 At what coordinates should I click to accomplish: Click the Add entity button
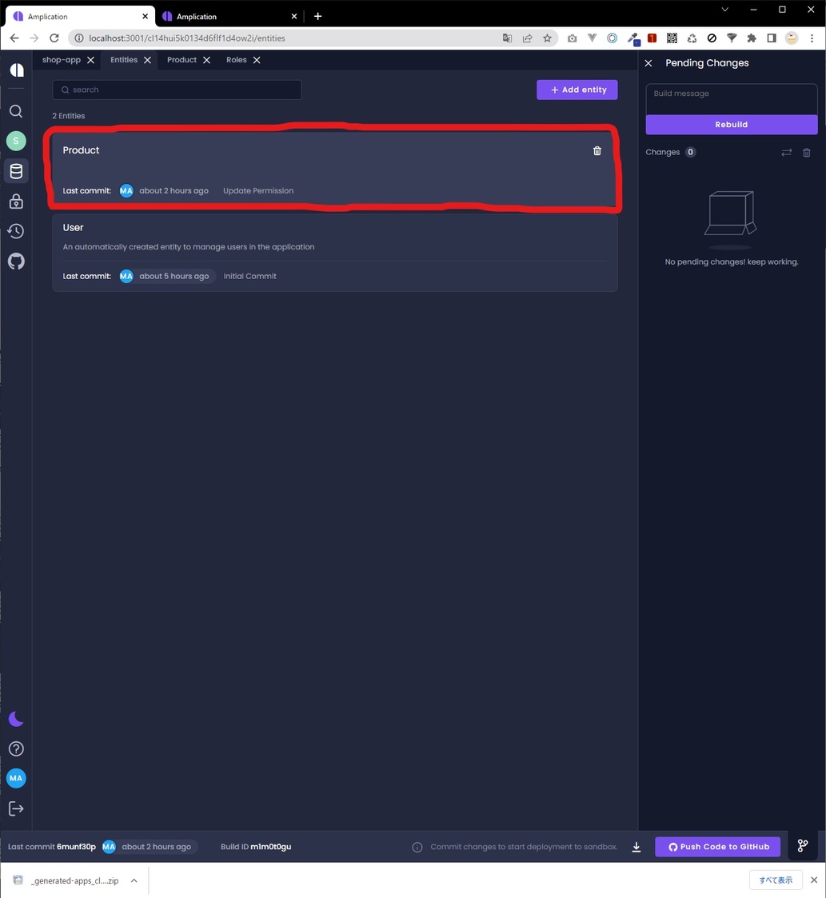pos(577,90)
